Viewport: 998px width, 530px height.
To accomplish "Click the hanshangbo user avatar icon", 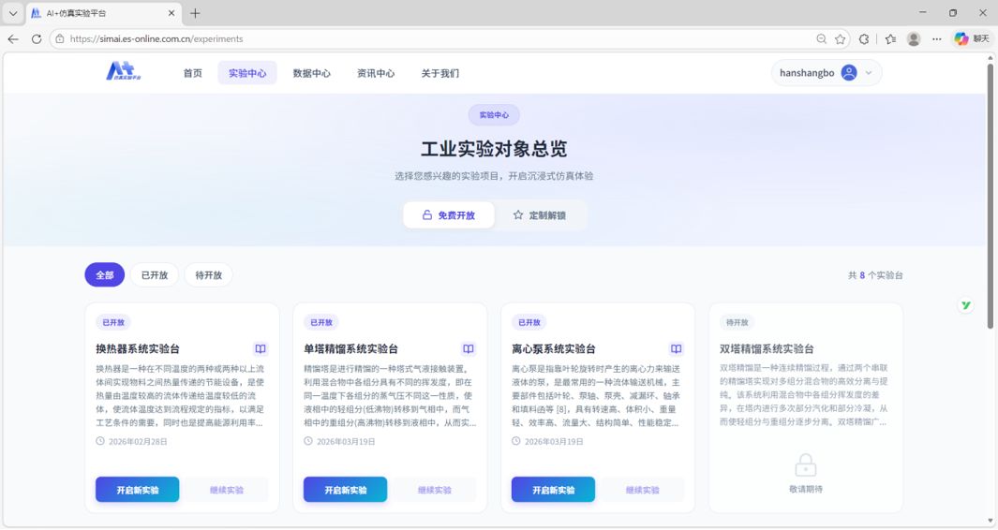I will pyautogui.click(x=849, y=72).
